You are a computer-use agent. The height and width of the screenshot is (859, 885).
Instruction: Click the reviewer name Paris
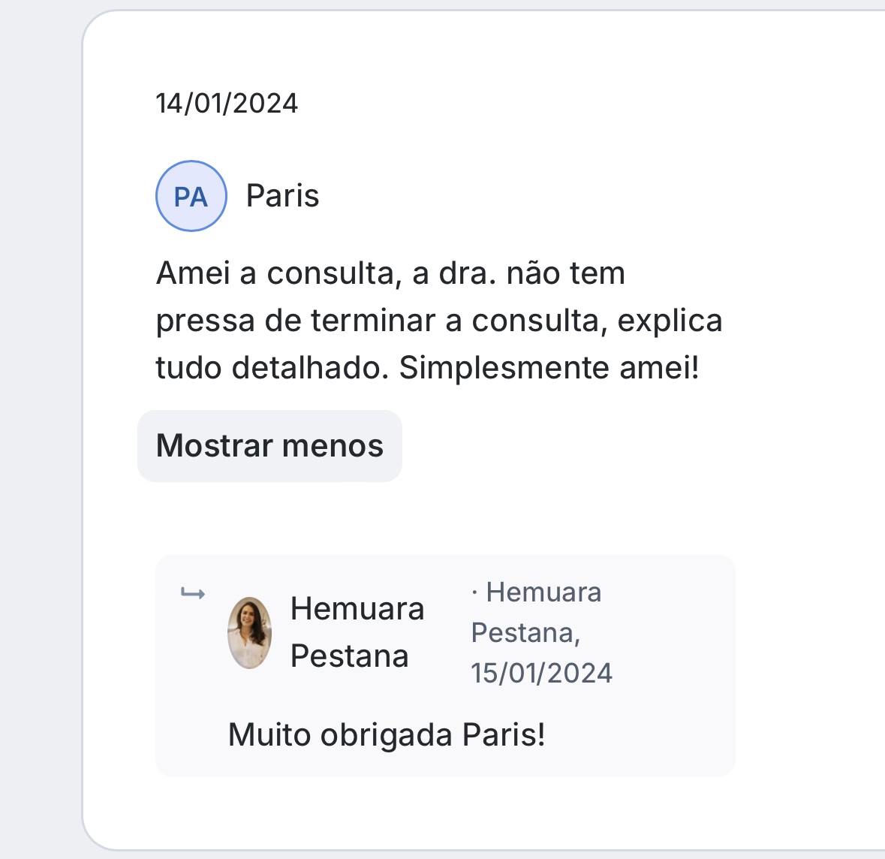282,196
